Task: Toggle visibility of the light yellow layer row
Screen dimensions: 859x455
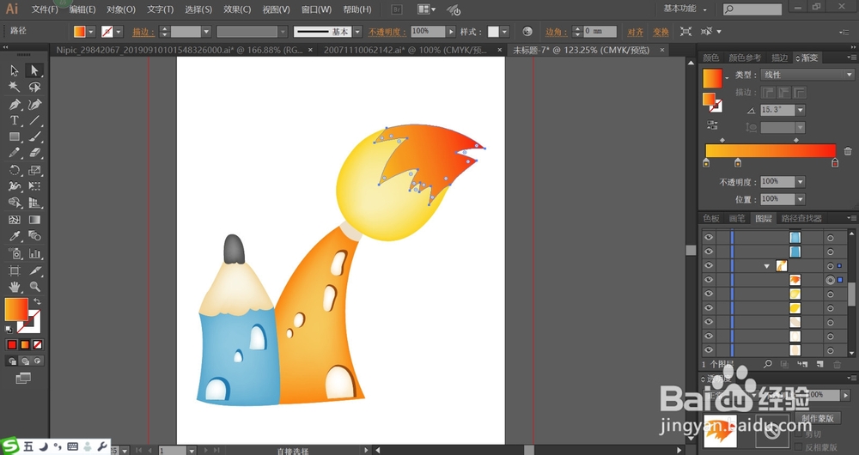Action: click(709, 294)
